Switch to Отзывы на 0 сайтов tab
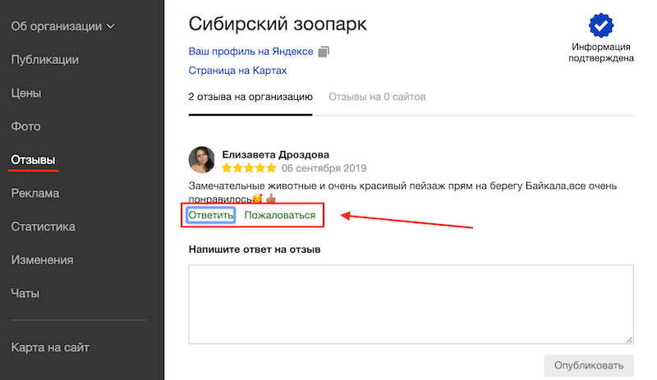The image size is (657, 380). tap(377, 97)
